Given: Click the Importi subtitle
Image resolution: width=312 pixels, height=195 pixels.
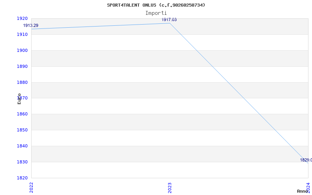Looking at the screenshot, I should coord(156,13).
